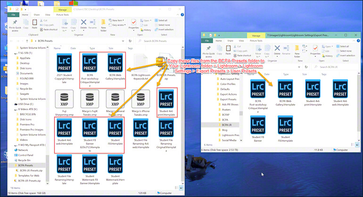Click Select none in right window ribbon
The height and width of the screenshot is (197, 363).
click(344, 51)
